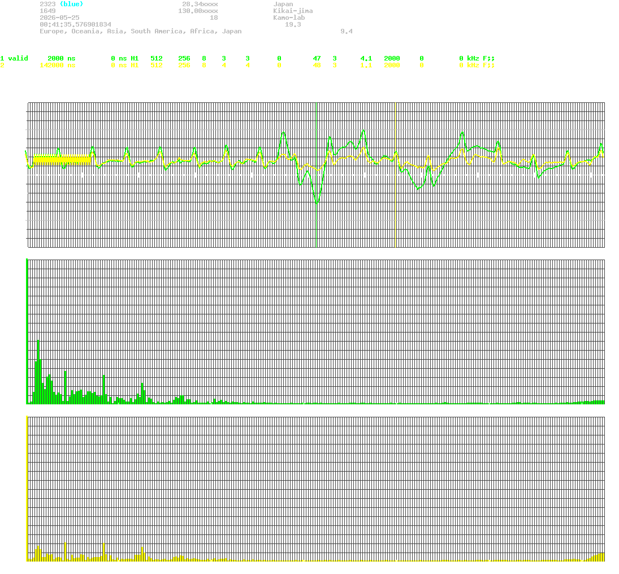Click the green row's value 8
The width and height of the screenshot is (619, 574).
click(204, 58)
